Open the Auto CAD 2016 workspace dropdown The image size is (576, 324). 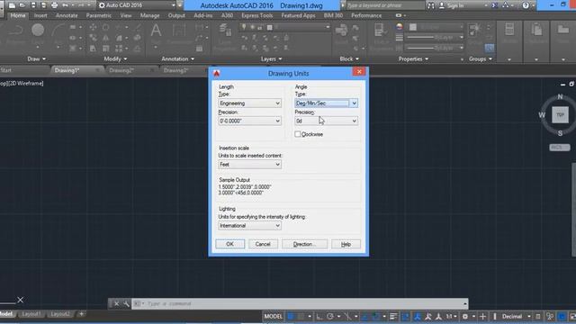137,5
